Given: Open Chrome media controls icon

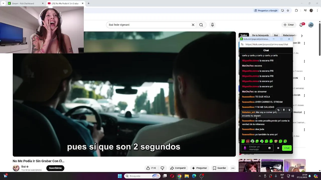Looking at the screenshot, I should [x=305, y=10].
